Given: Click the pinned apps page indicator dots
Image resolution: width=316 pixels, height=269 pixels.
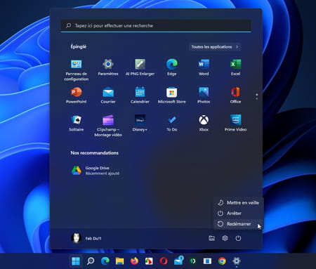Looking at the screenshot, I should [x=257, y=96].
